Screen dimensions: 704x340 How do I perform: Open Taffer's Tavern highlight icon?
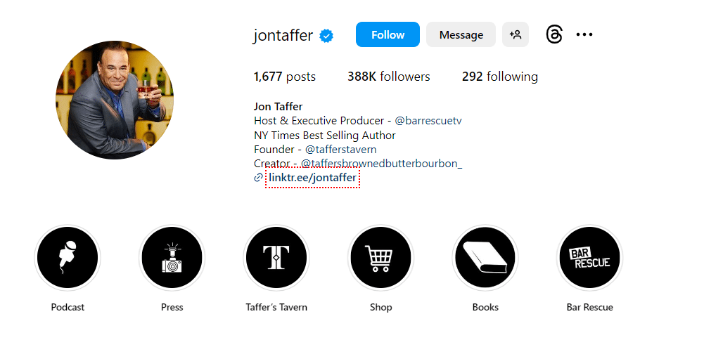(276, 258)
